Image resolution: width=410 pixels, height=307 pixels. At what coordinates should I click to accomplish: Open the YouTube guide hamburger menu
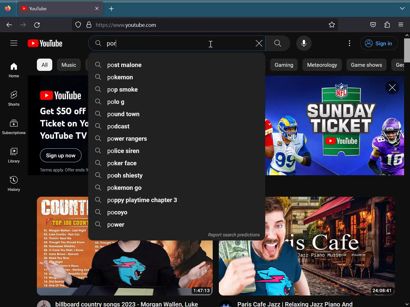pos(14,43)
